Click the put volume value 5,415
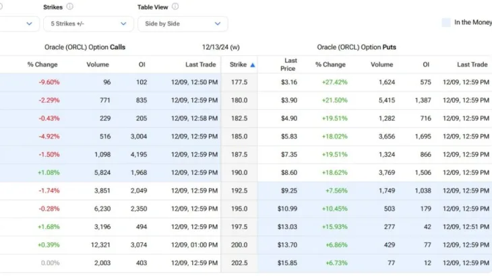492x276 pixels. (x=387, y=100)
